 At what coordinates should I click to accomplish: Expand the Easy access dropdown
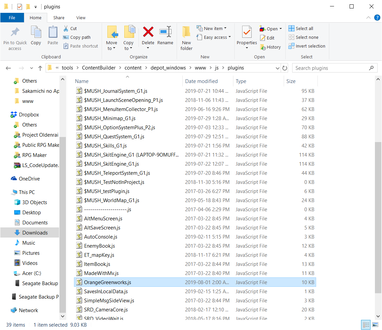click(214, 37)
